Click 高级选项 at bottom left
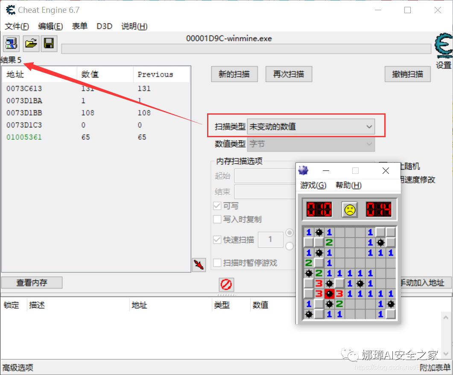The image size is (453, 375). 18,367
